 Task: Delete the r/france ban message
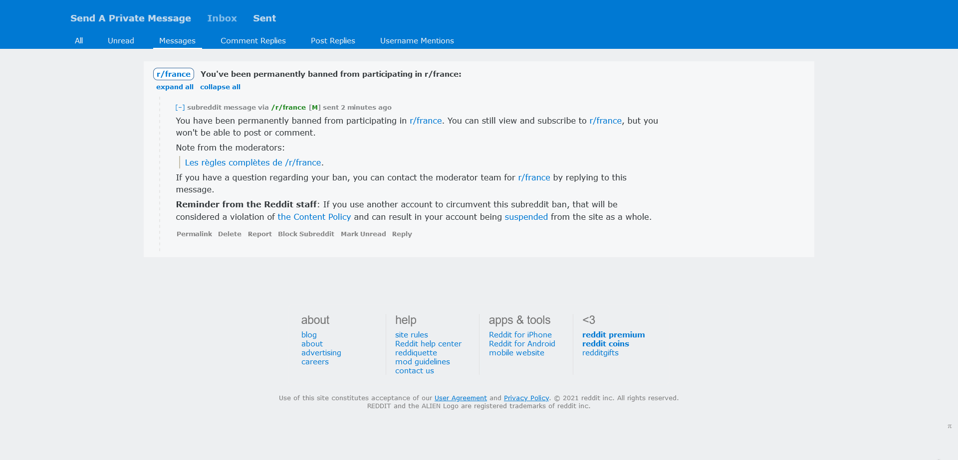click(230, 234)
